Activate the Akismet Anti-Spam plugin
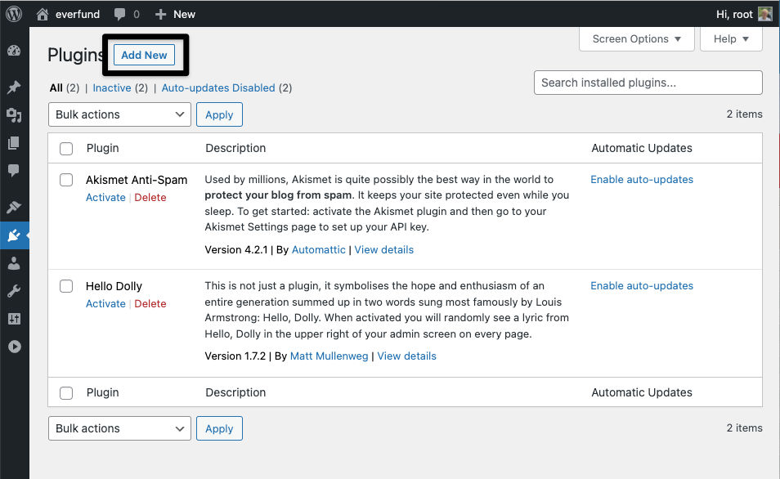Viewport: 780px width, 479px height. click(105, 198)
